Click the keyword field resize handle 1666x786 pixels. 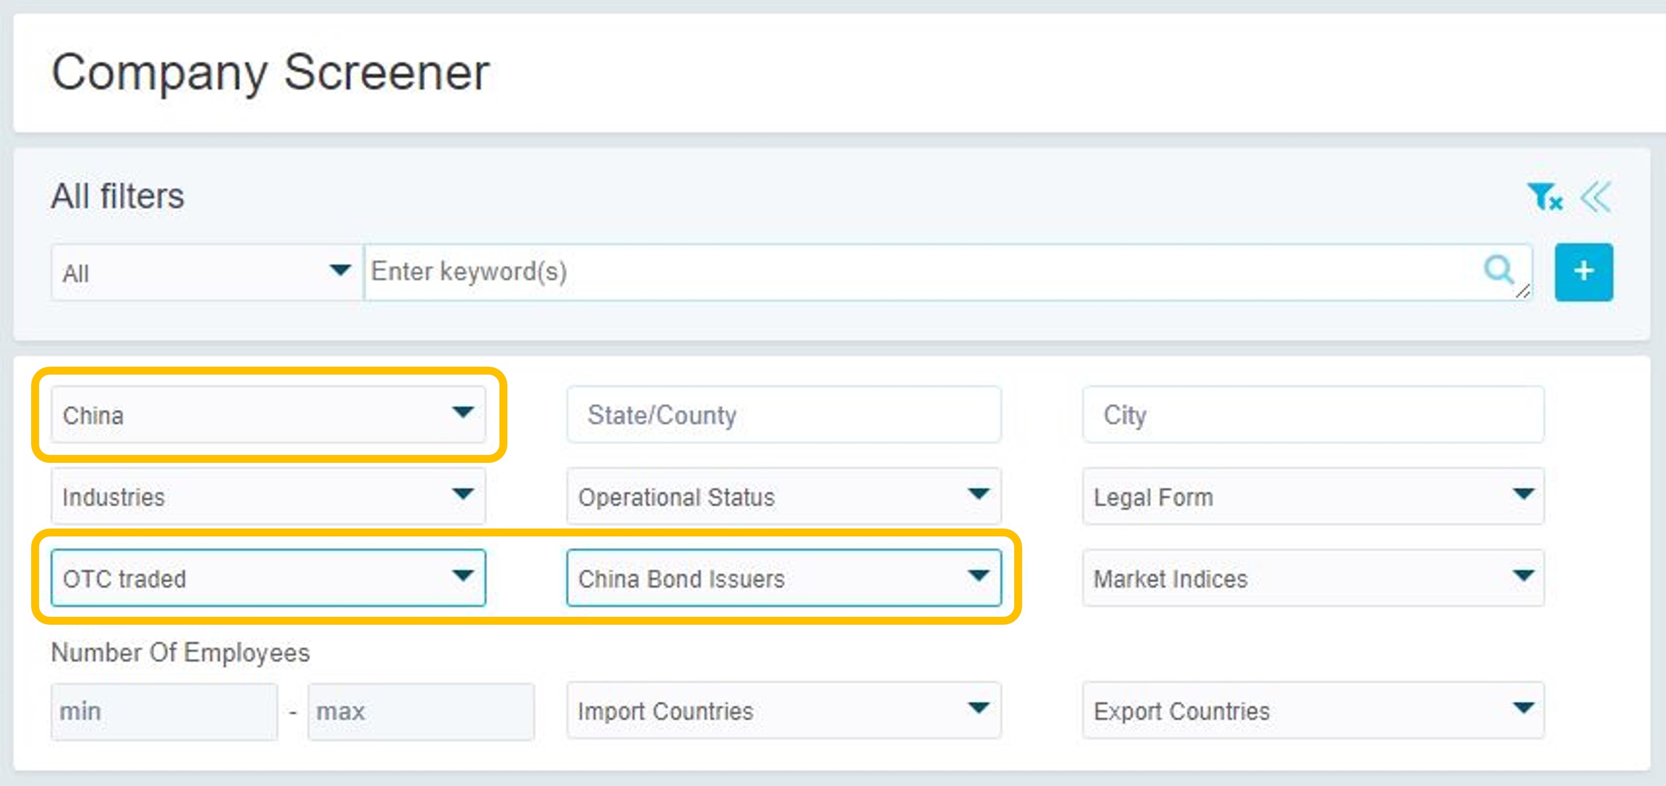click(1523, 292)
